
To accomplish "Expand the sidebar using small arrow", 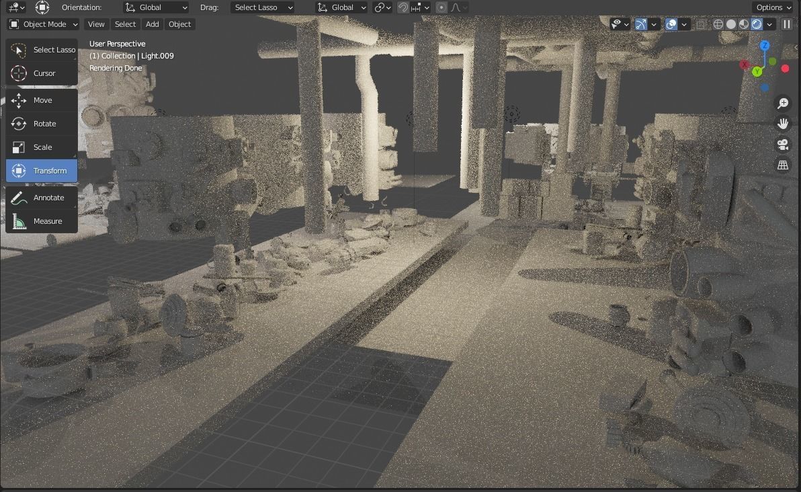I will tap(796, 48).
